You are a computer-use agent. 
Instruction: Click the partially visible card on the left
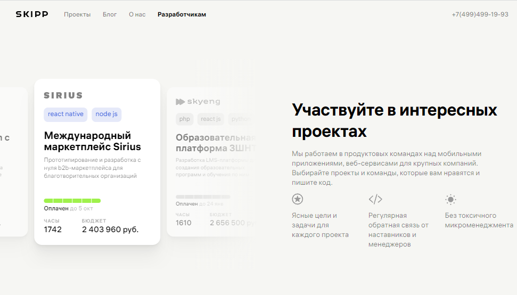tap(13, 161)
